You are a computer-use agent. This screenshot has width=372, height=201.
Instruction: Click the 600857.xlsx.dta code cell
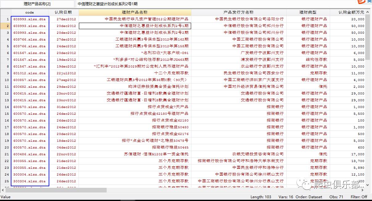pos(30,80)
